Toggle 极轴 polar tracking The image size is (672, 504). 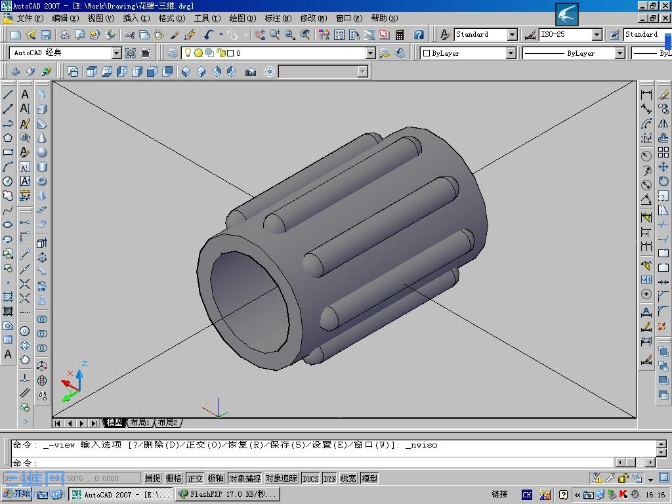tap(215, 478)
